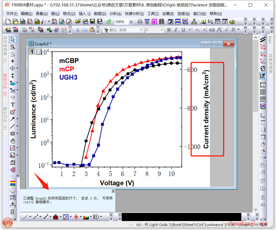Viewport: 276px width, 230px height.
Task: Close the resize notification message
Action: click(x=113, y=191)
